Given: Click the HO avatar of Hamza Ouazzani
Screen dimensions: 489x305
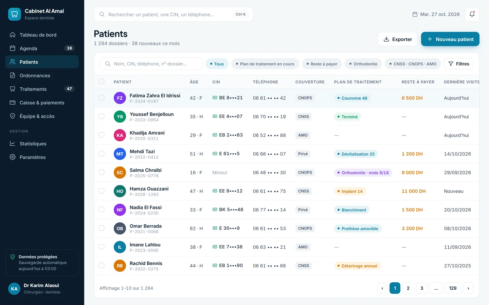Looking at the screenshot, I should (x=120, y=191).
